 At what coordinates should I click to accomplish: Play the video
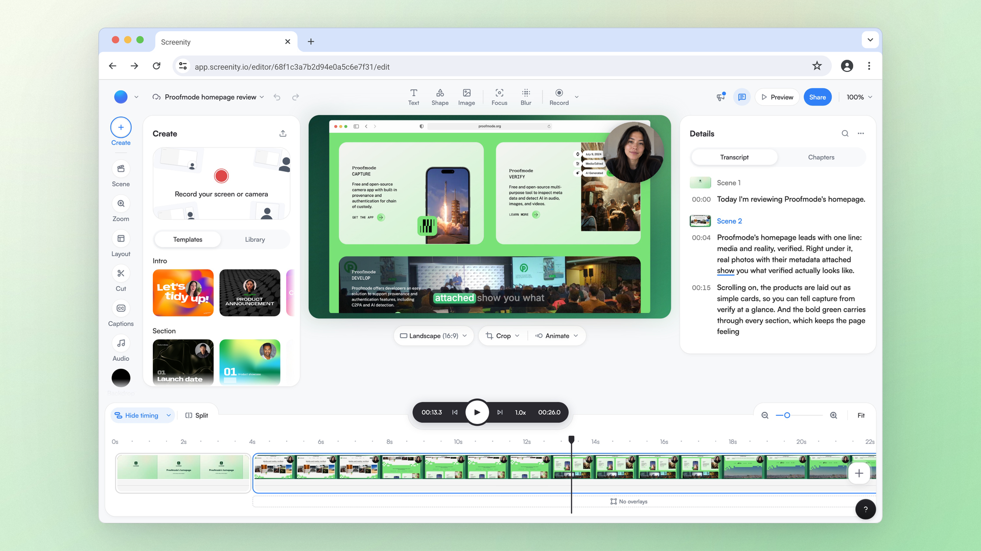tap(477, 412)
